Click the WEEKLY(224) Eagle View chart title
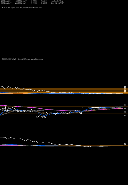The image size is (128, 185). [x=23, y=59]
